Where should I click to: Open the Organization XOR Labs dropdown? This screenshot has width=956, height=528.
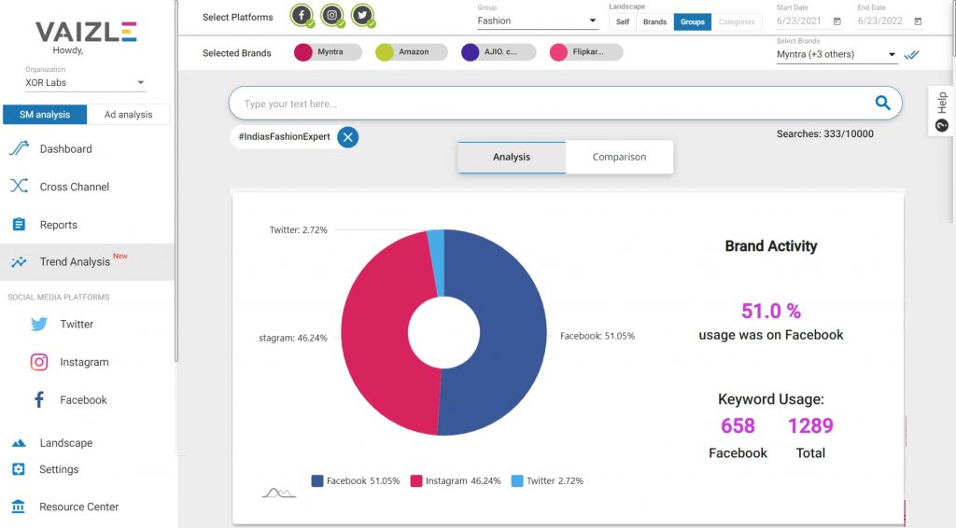click(85, 82)
